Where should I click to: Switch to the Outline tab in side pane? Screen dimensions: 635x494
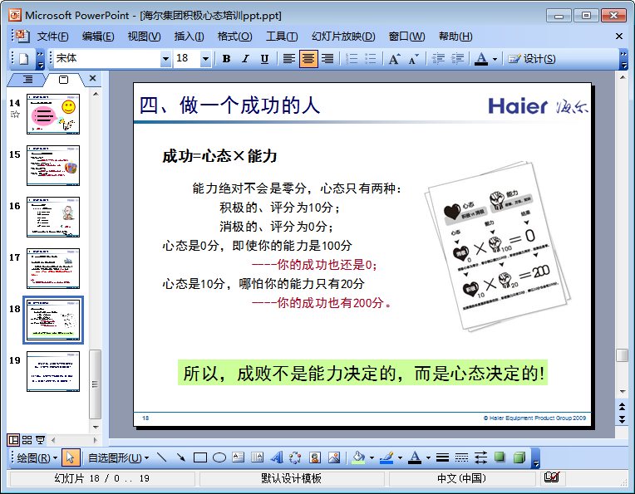point(27,80)
